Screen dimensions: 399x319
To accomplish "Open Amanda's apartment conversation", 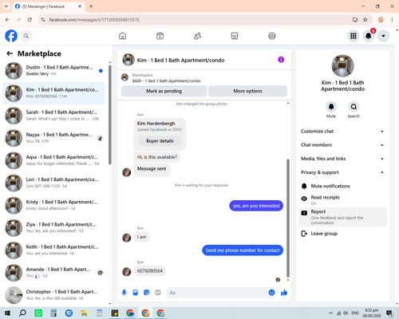I will pyautogui.click(x=53, y=273).
